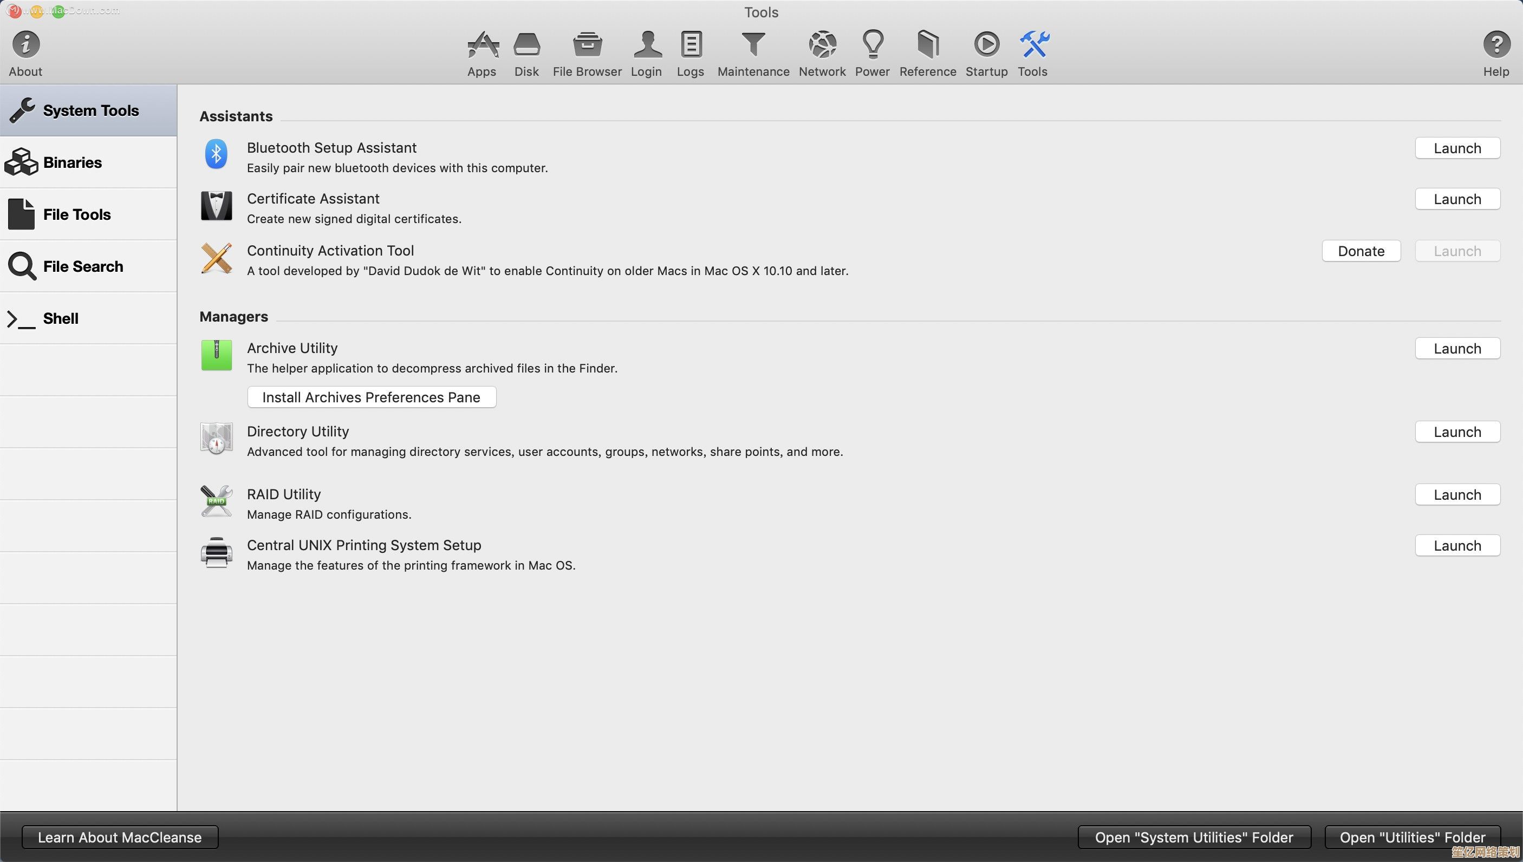The image size is (1523, 862).
Task: Select Binaries in the sidebar
Action: point(88,162)
